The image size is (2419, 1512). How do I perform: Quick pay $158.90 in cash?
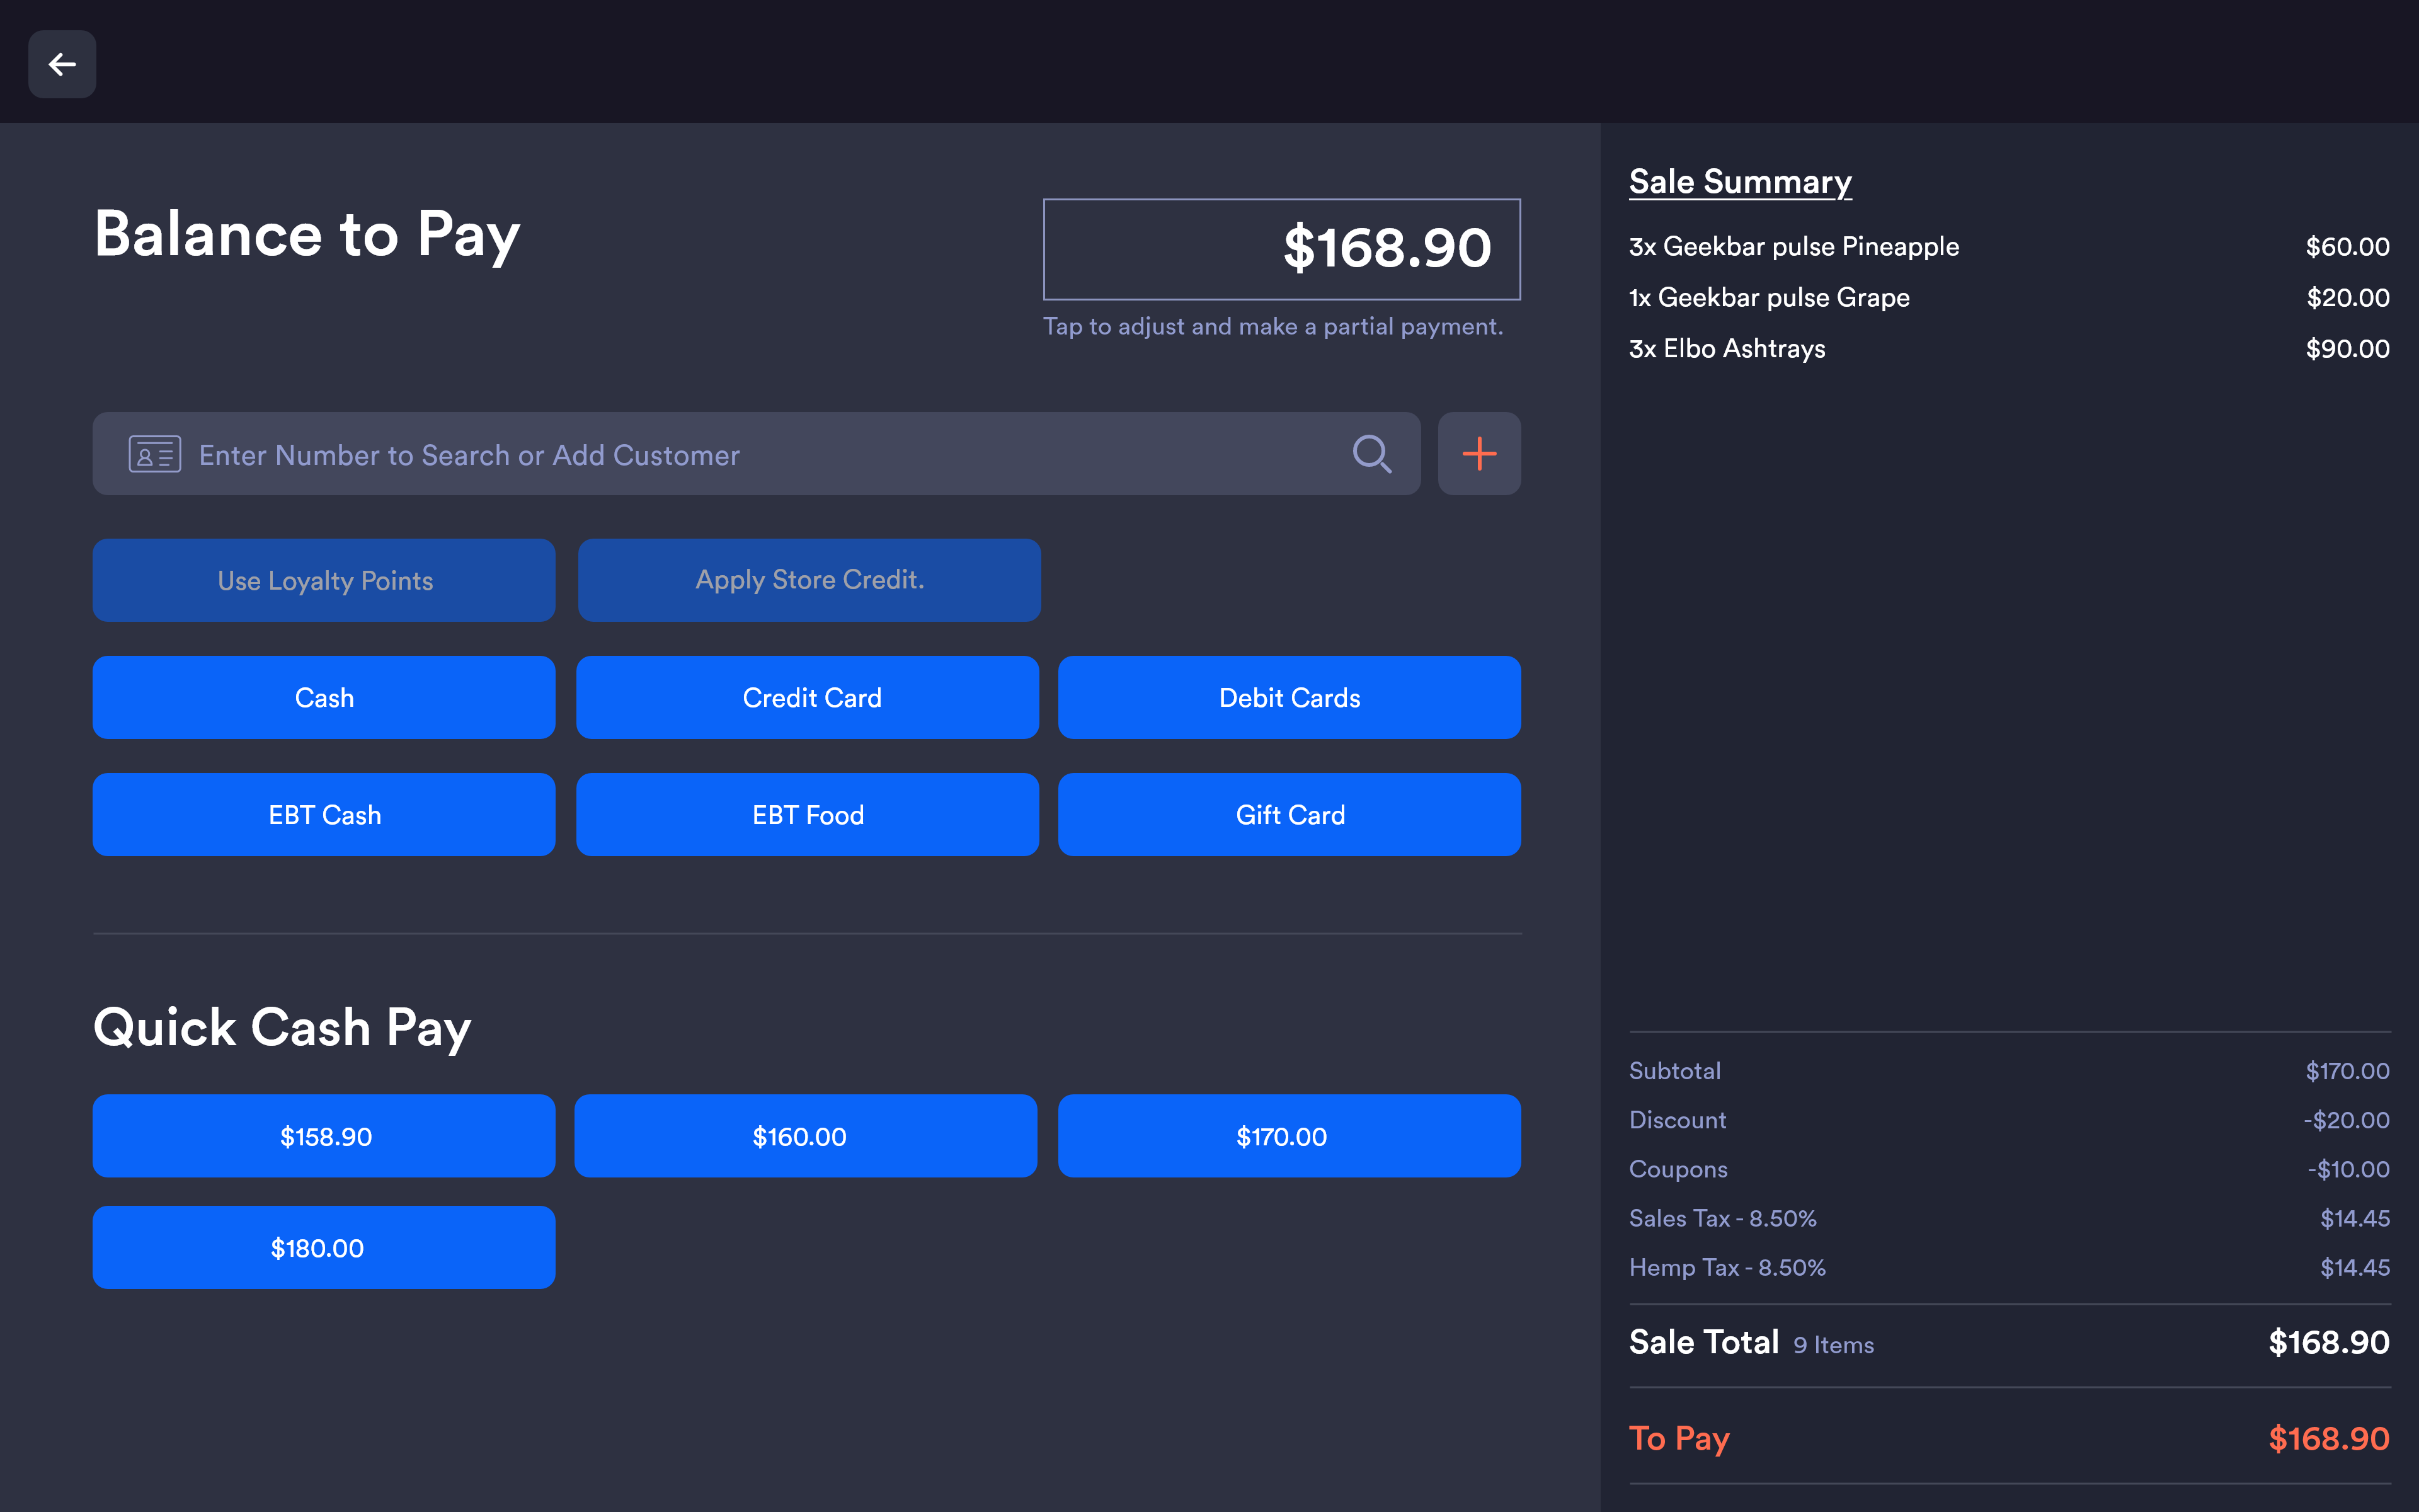324,1136
